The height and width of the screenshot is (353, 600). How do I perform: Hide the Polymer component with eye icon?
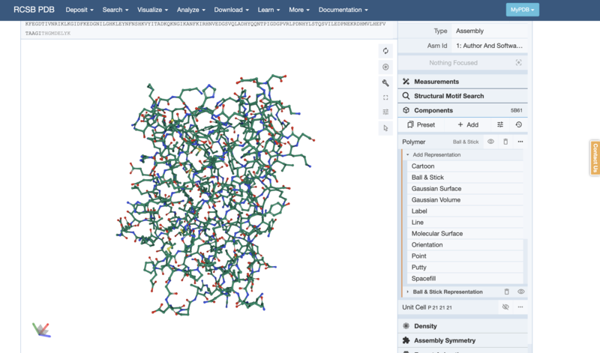[490, 142]
